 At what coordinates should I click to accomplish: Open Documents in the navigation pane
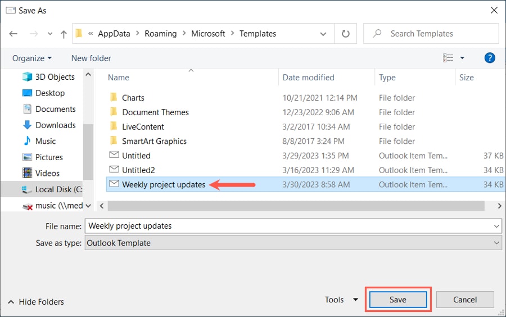pyautogui.click(x=49, y=109)
